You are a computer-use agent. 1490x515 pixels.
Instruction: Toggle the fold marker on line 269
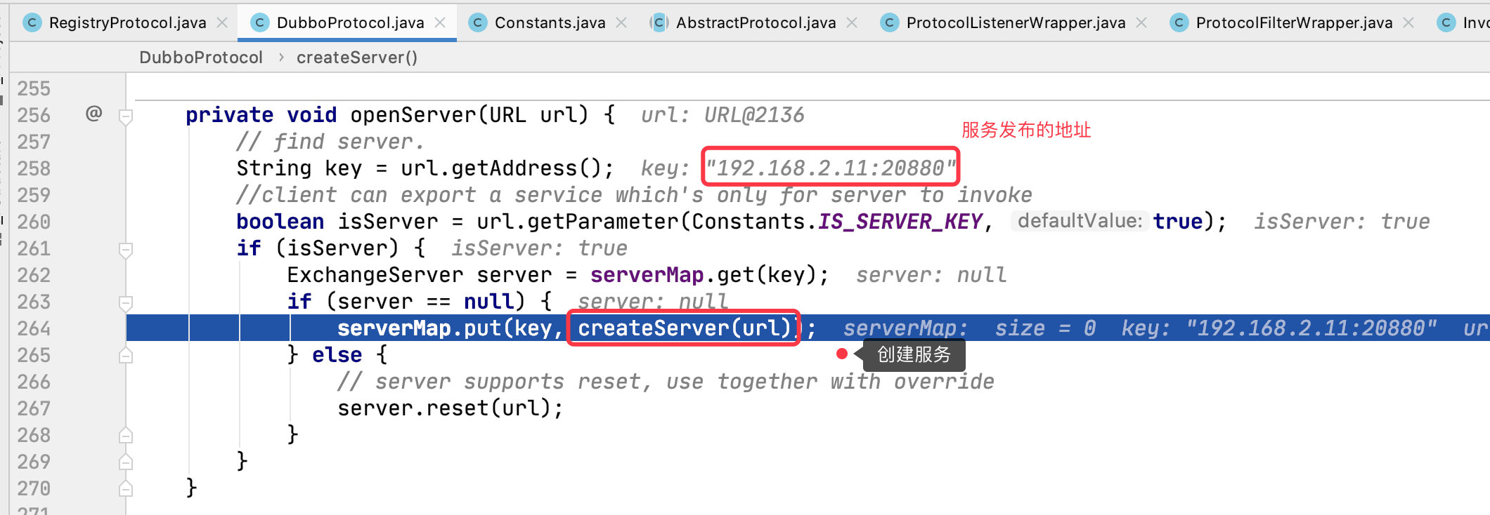tap(126, 462)
